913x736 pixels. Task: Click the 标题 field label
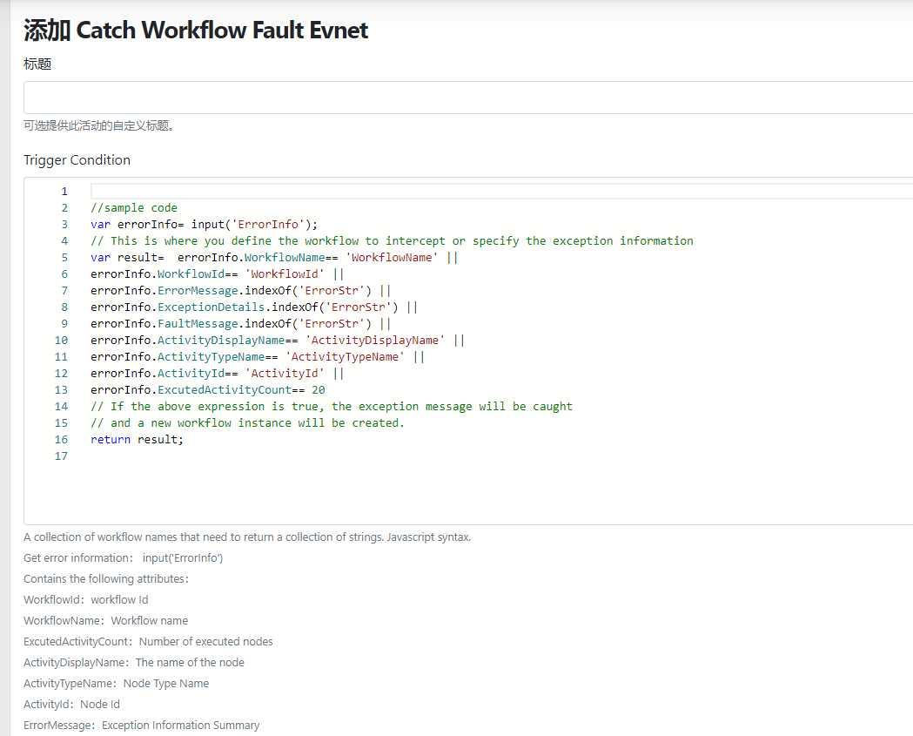coord(37,64)
